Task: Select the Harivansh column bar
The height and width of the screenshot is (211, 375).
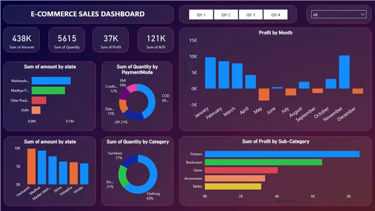Action: [31, 166]
